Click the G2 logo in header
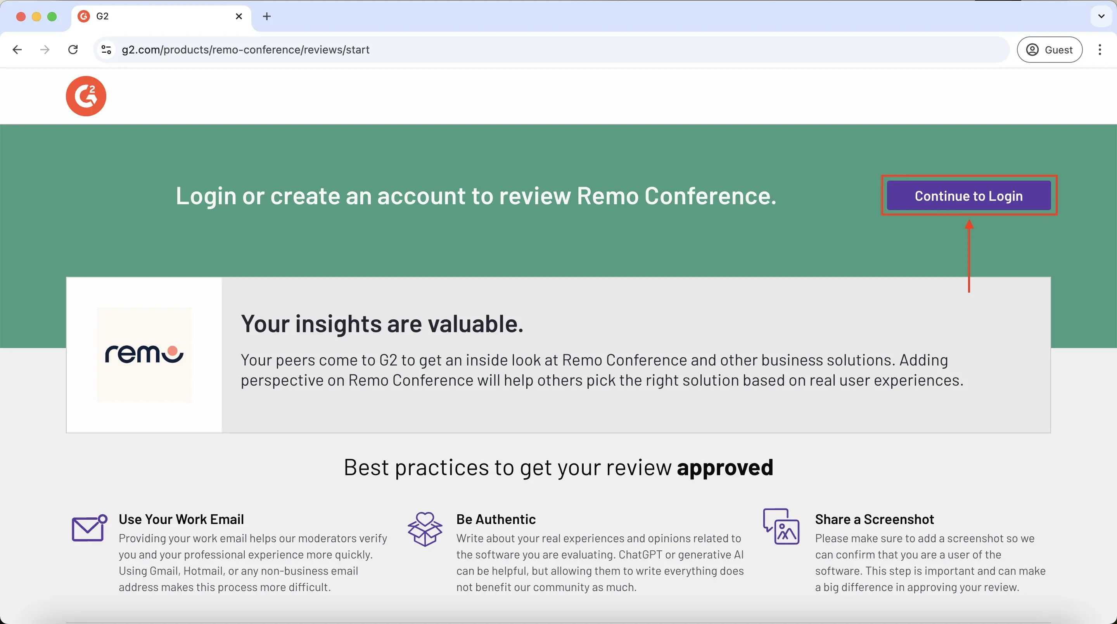 pos(86,96)
